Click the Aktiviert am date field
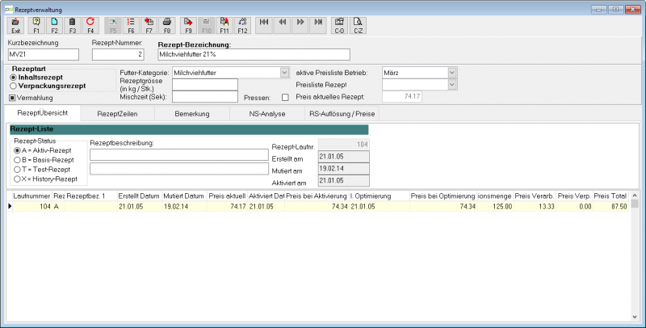Image resolution: width=646 pixels, height=328 pixels. tap(344, 180)
